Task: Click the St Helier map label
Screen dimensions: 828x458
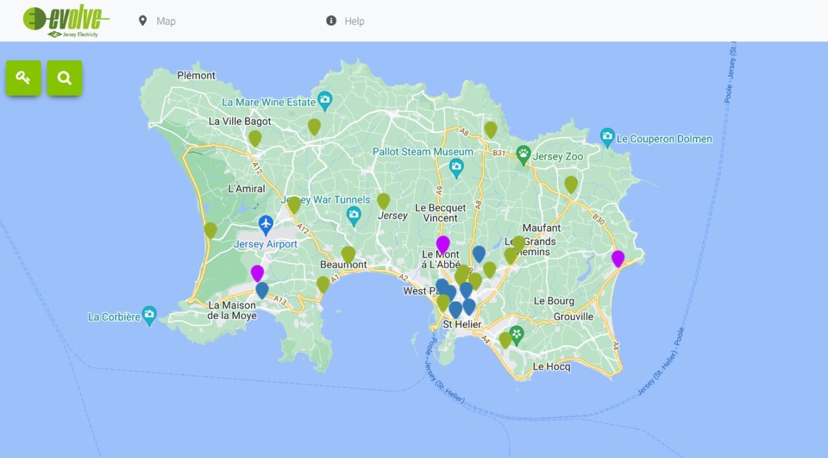Action: click(463, 324)
